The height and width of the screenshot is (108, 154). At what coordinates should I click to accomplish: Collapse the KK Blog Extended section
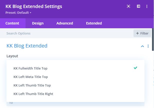[142, 46]
